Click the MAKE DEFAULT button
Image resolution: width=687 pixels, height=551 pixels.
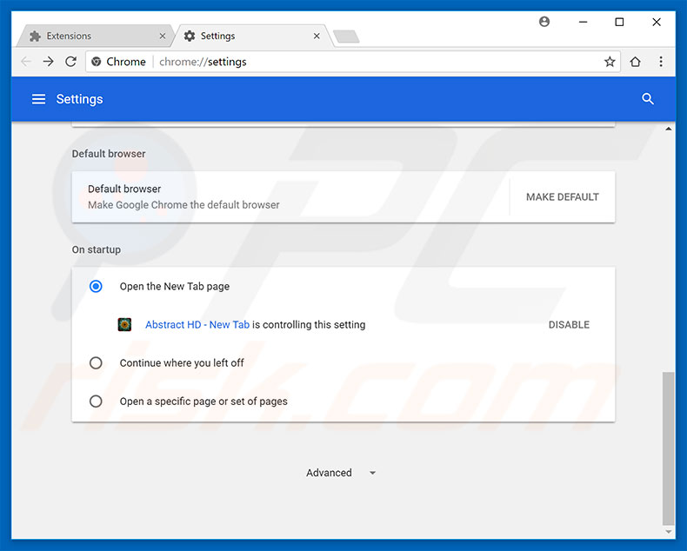click(x=563, y=197)
